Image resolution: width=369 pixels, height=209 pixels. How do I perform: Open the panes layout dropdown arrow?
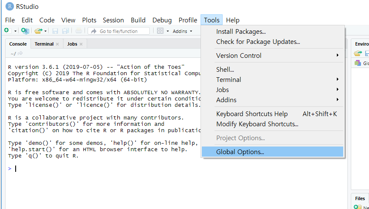[x=168, y=31]
